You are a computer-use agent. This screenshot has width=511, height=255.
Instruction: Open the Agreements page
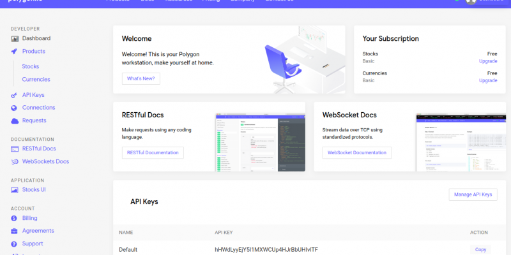pyautogui.click(x=38, y=231)
